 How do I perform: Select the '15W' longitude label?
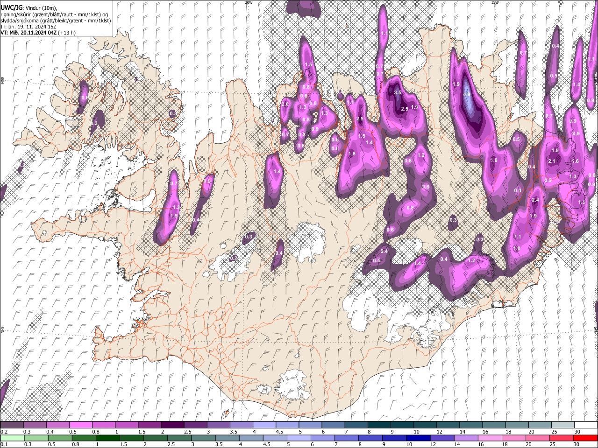(x=494, y=2)
